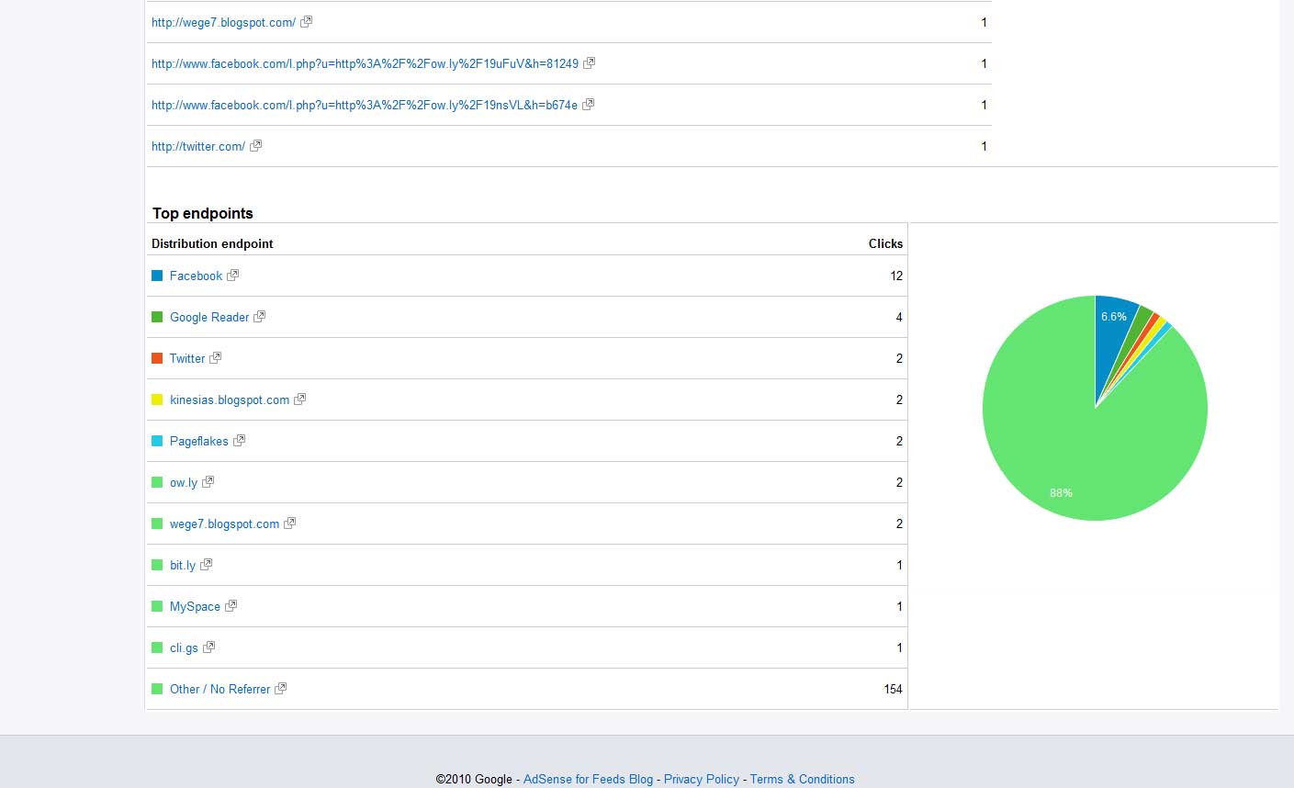Click the external-link icon beside bit.ly
The image size is (1294, 788).
[207, 565]
